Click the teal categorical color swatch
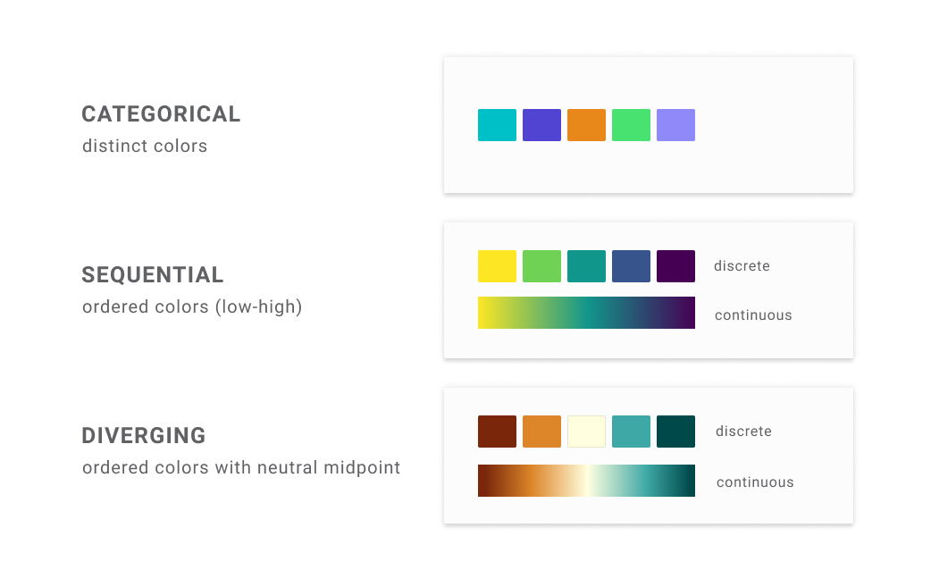The image size is (931, 570). [497, 125]
